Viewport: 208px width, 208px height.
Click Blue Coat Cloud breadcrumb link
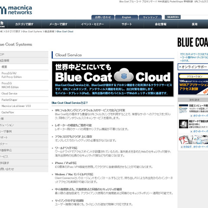pyautogui.click(x=65, y=32)
